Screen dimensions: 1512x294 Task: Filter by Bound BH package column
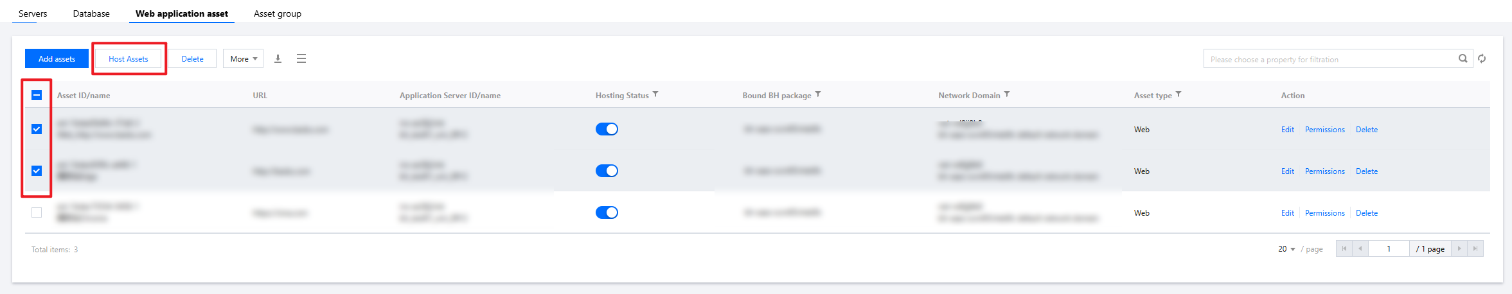[818, 94]
